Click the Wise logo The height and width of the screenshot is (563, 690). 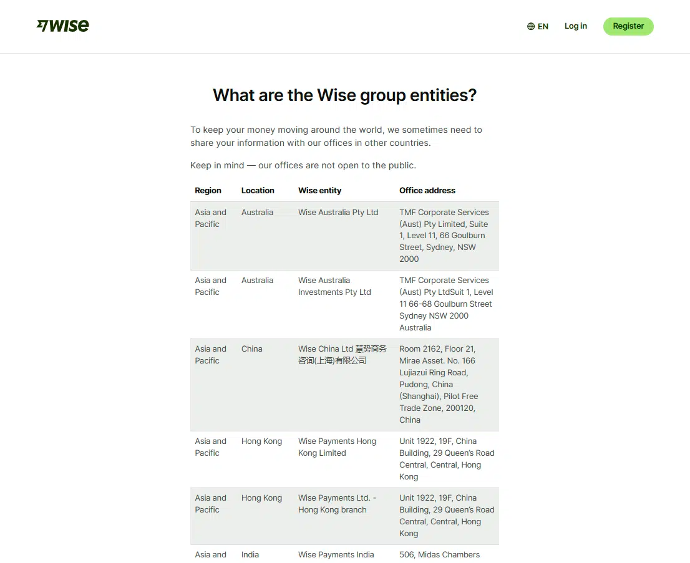point(63,26)
